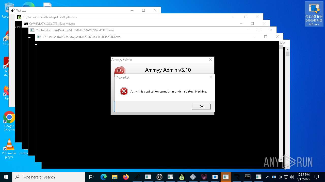The height and width of the screenshot is (182, 325).
Task: Click the cmd.exe window title icon
Action: (26, 24)
